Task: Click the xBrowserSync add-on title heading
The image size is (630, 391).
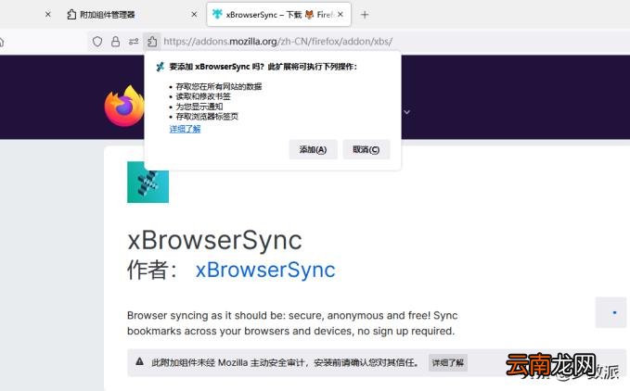Action: (214, 240)
